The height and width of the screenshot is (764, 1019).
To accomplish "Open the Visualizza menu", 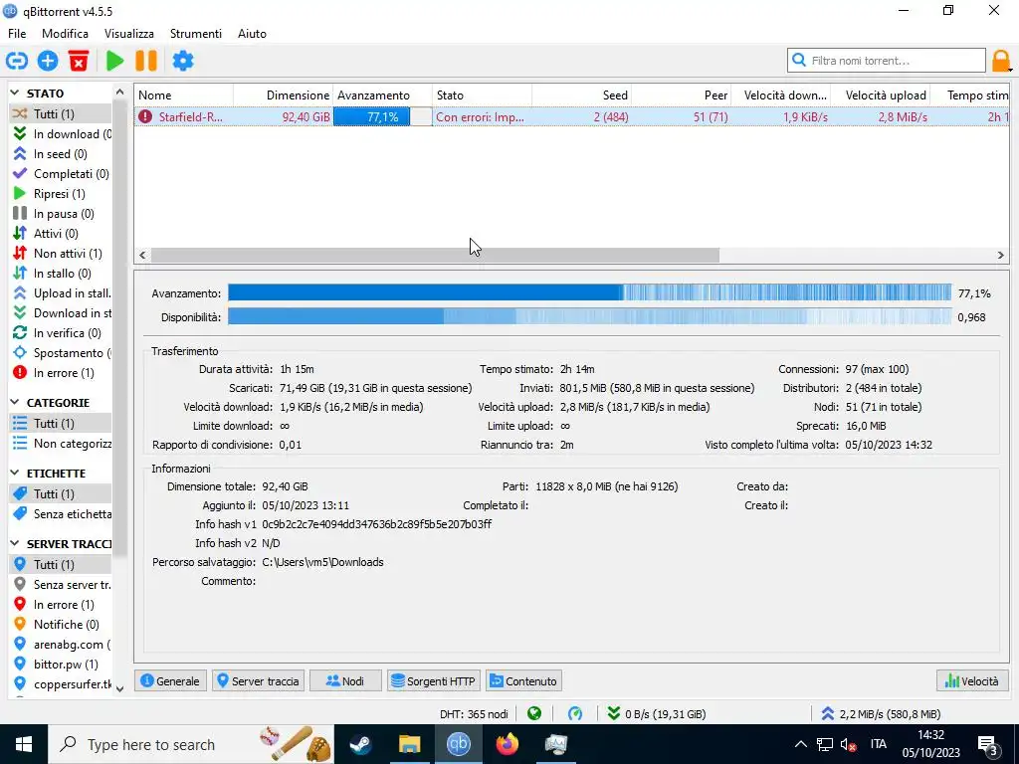I will pyautogui.click(x=129, y=34).
